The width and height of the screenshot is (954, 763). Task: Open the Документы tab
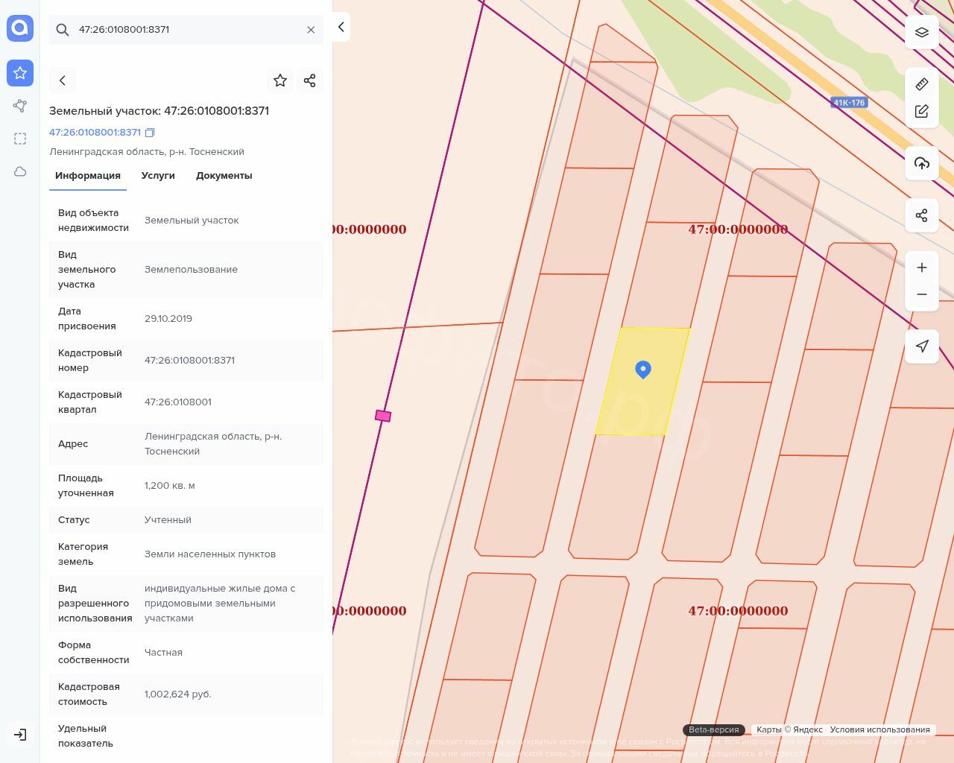pos(224,176)
